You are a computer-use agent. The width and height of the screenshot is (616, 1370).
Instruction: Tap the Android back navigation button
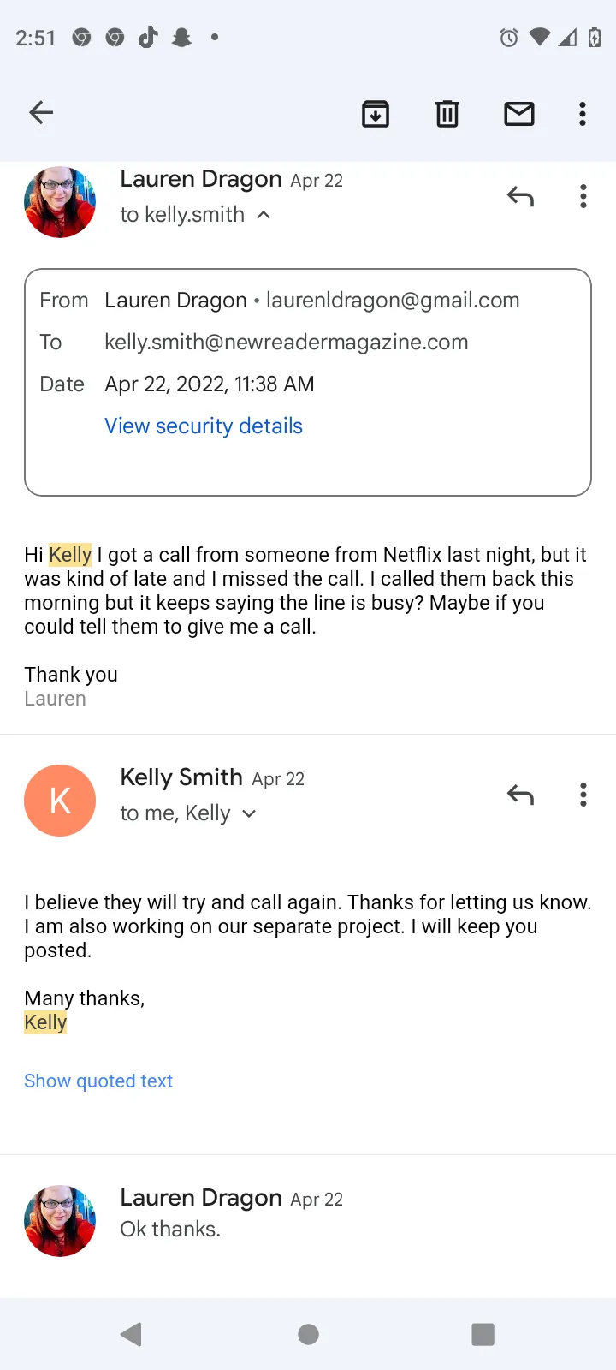point(131,1334)
